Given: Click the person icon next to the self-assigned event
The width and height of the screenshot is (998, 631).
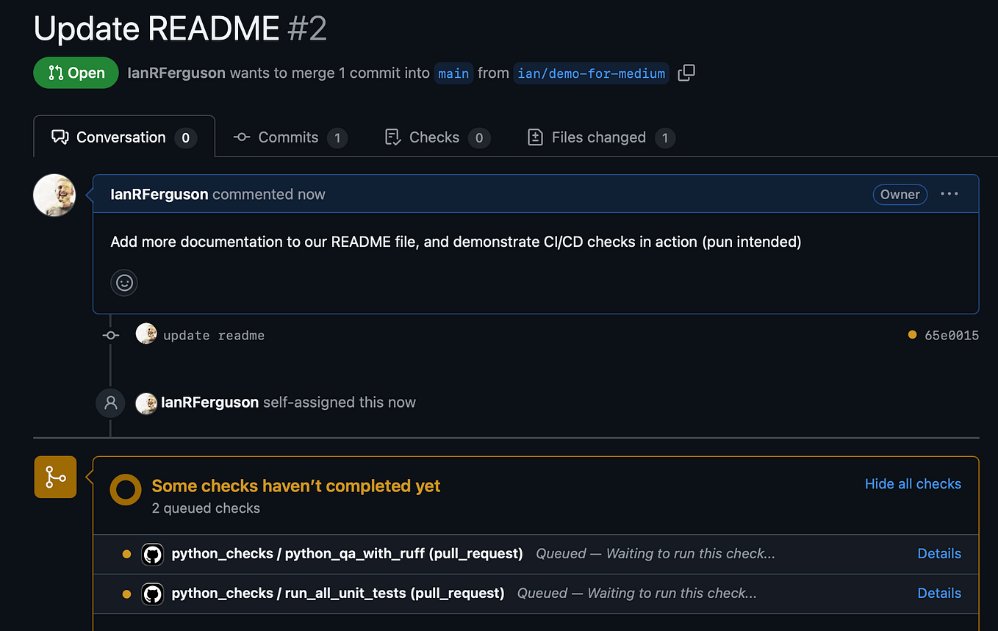Looking at the screenshot, I should 110,403.
